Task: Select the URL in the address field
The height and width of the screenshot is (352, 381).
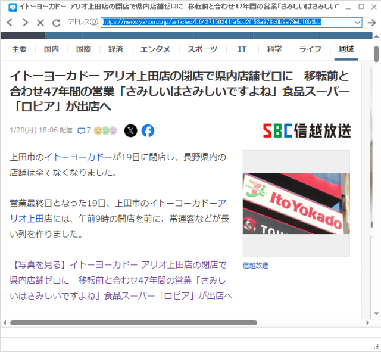Action: point(211,23)
